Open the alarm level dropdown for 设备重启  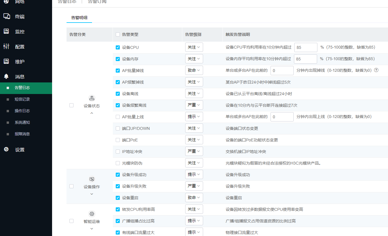[194, 198]
